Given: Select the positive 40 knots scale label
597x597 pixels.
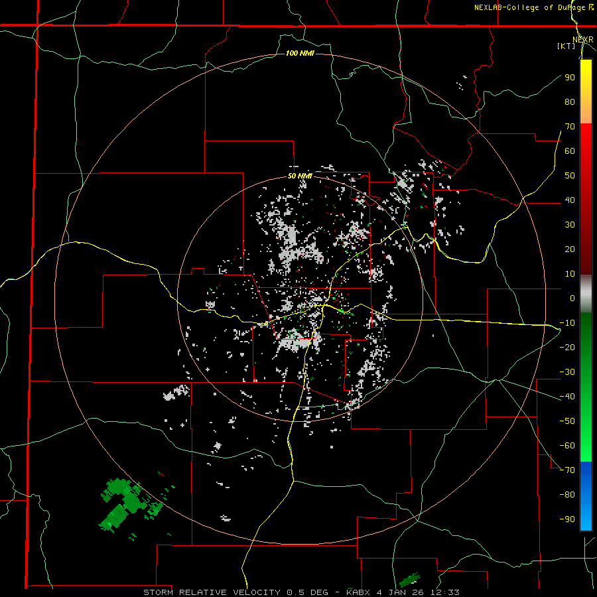Looking at the screenshot, I should (x=570, y=200).
